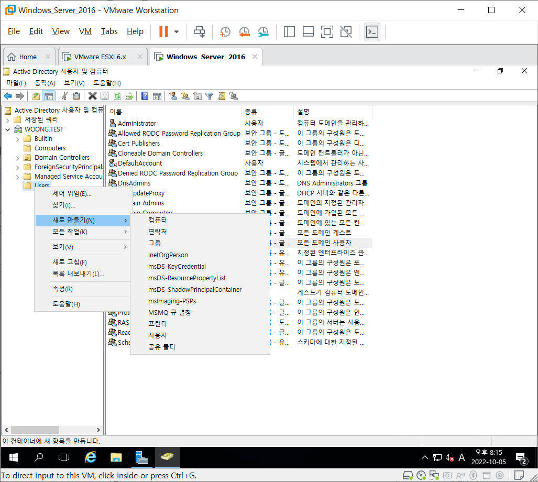Screen dimensions: 538x482
Task: Open the VMware File menu
Action: 14,31
